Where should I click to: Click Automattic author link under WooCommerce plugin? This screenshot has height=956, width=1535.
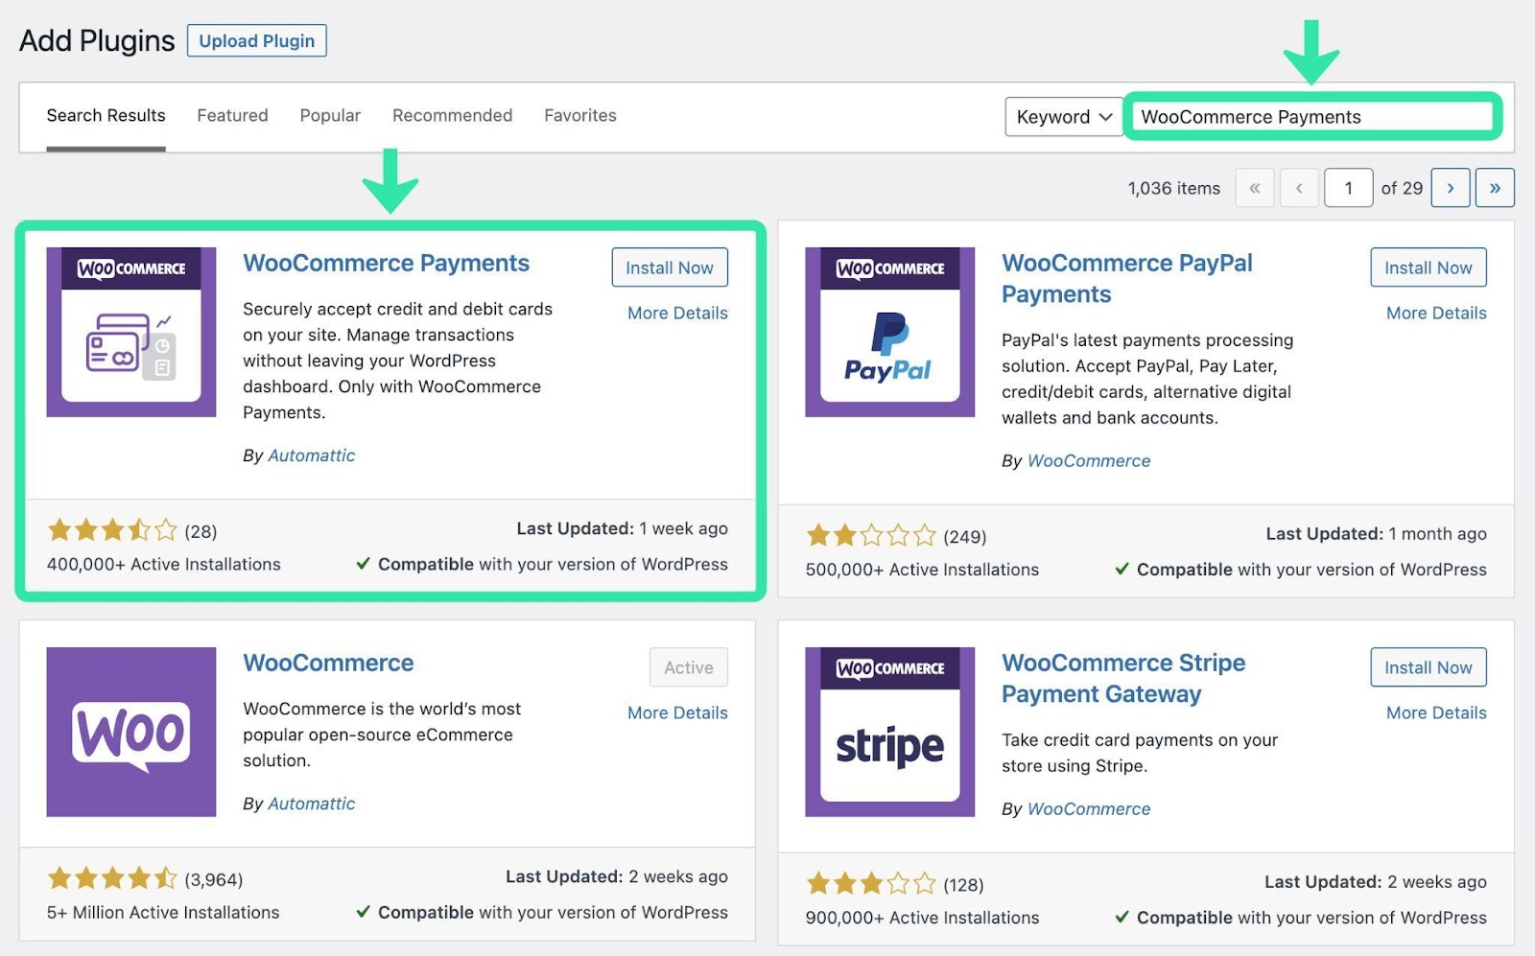311,804
